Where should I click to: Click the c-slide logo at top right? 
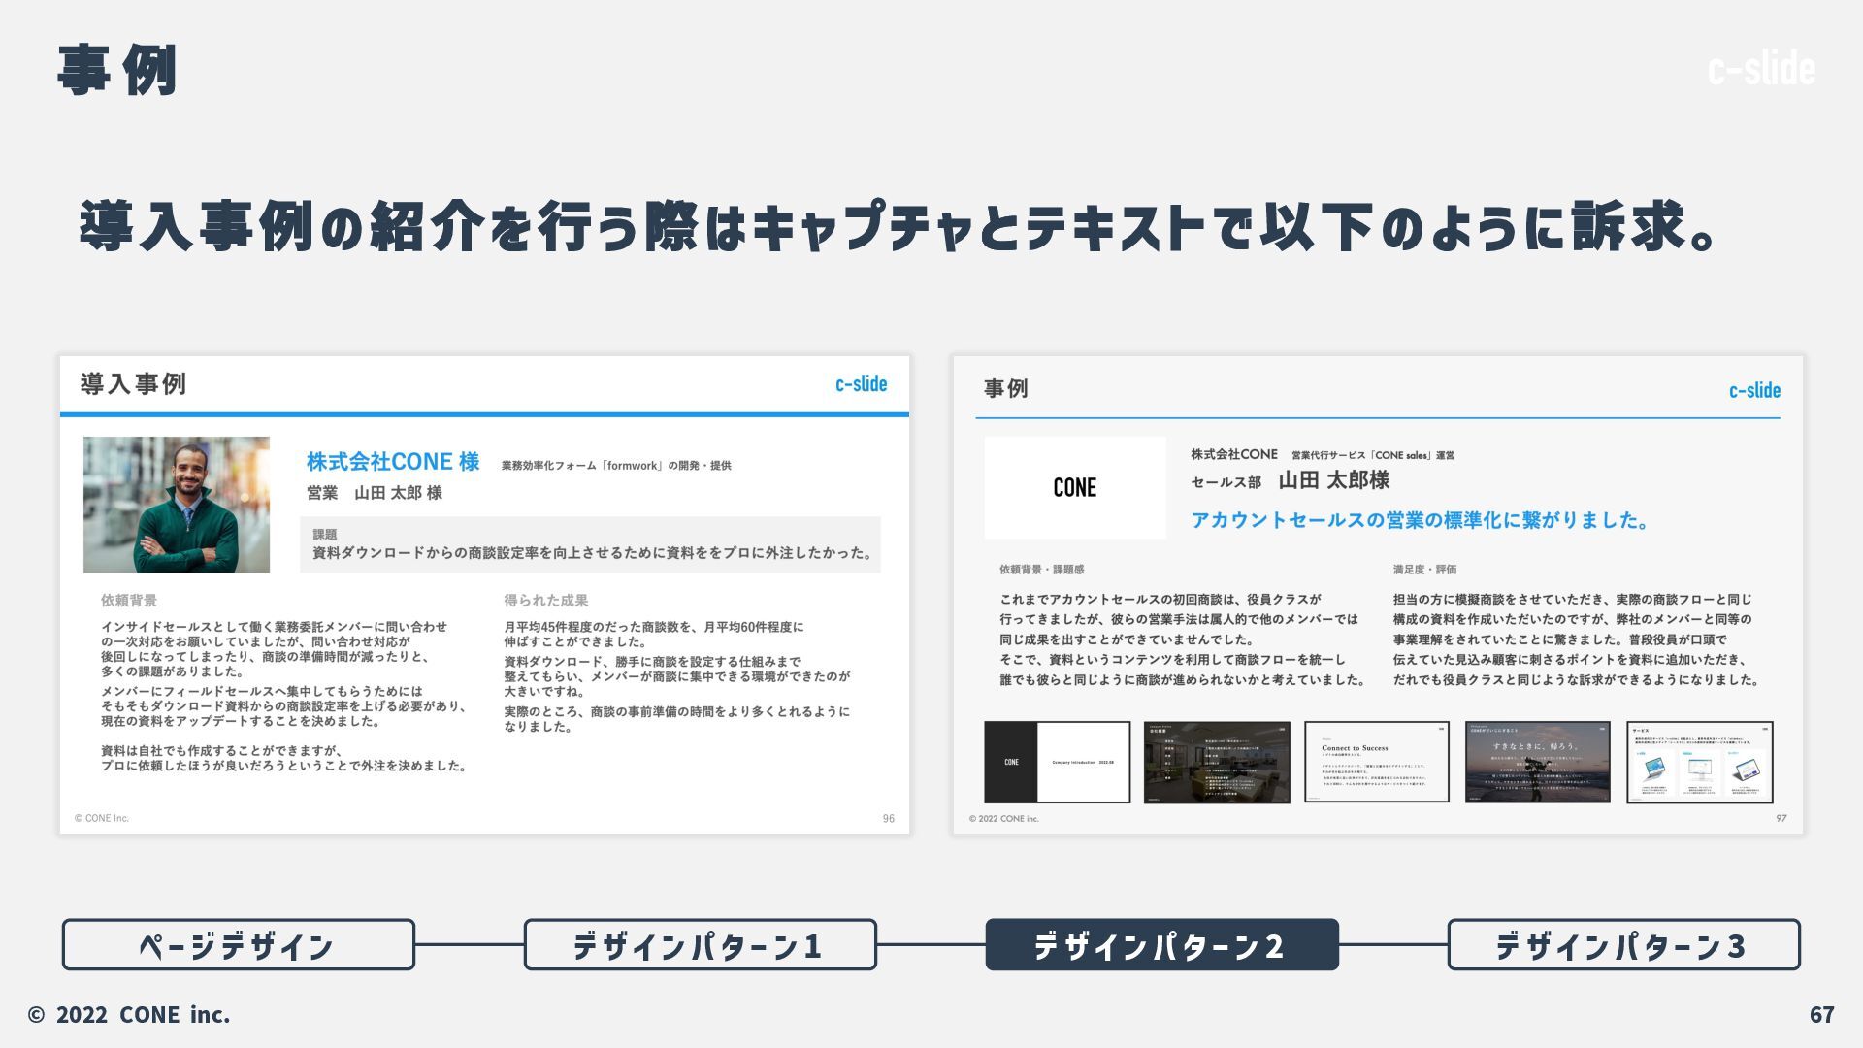(1760, 68)
